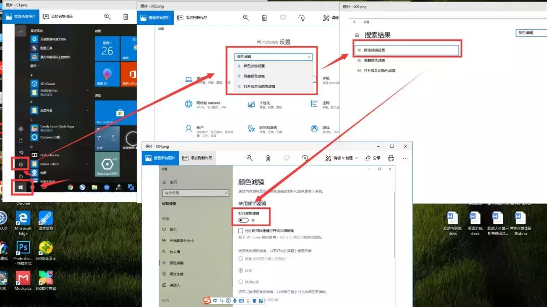This screenshot has width=547, height=307.
Task: Click 查看所有照片 button in 004.png window
Action: [x=161, y=158]
